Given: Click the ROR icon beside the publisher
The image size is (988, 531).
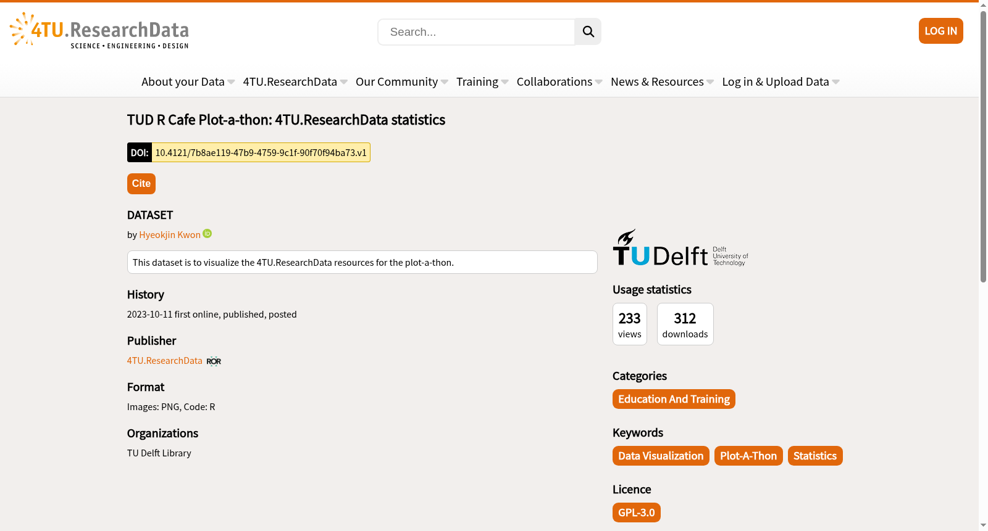Looking at the screenshot, I should tap(214, 361).
